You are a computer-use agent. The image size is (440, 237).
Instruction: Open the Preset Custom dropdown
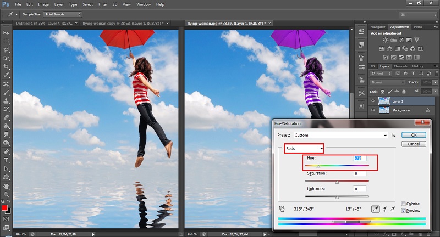pyautogui.click(x=340, y=135)
